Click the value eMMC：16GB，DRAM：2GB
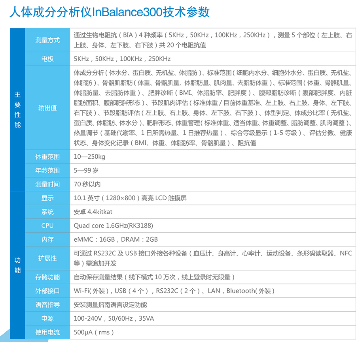 click(x=116, y=239)
